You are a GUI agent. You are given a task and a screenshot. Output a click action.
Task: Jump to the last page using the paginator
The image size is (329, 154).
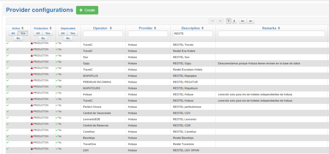[x=251, y=21]
